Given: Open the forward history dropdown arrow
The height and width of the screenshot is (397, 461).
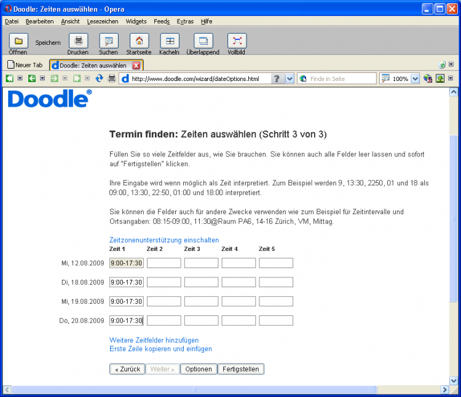Looking at the screenshot, I should coord(65,78).
